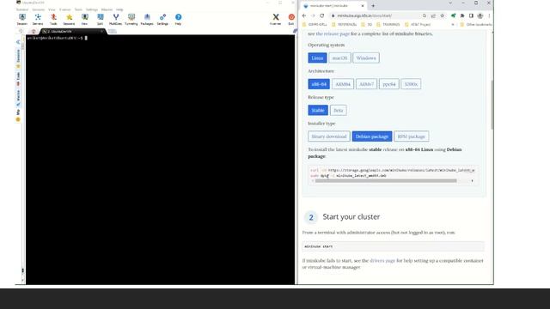The image size is (550, 309).
Task: Click the View toolbar icon
Action: (x=84, y=19)
